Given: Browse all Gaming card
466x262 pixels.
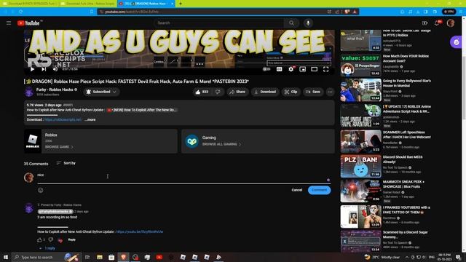Looking at the screenshot, I should pyautogui.click(x=258, y=141).
